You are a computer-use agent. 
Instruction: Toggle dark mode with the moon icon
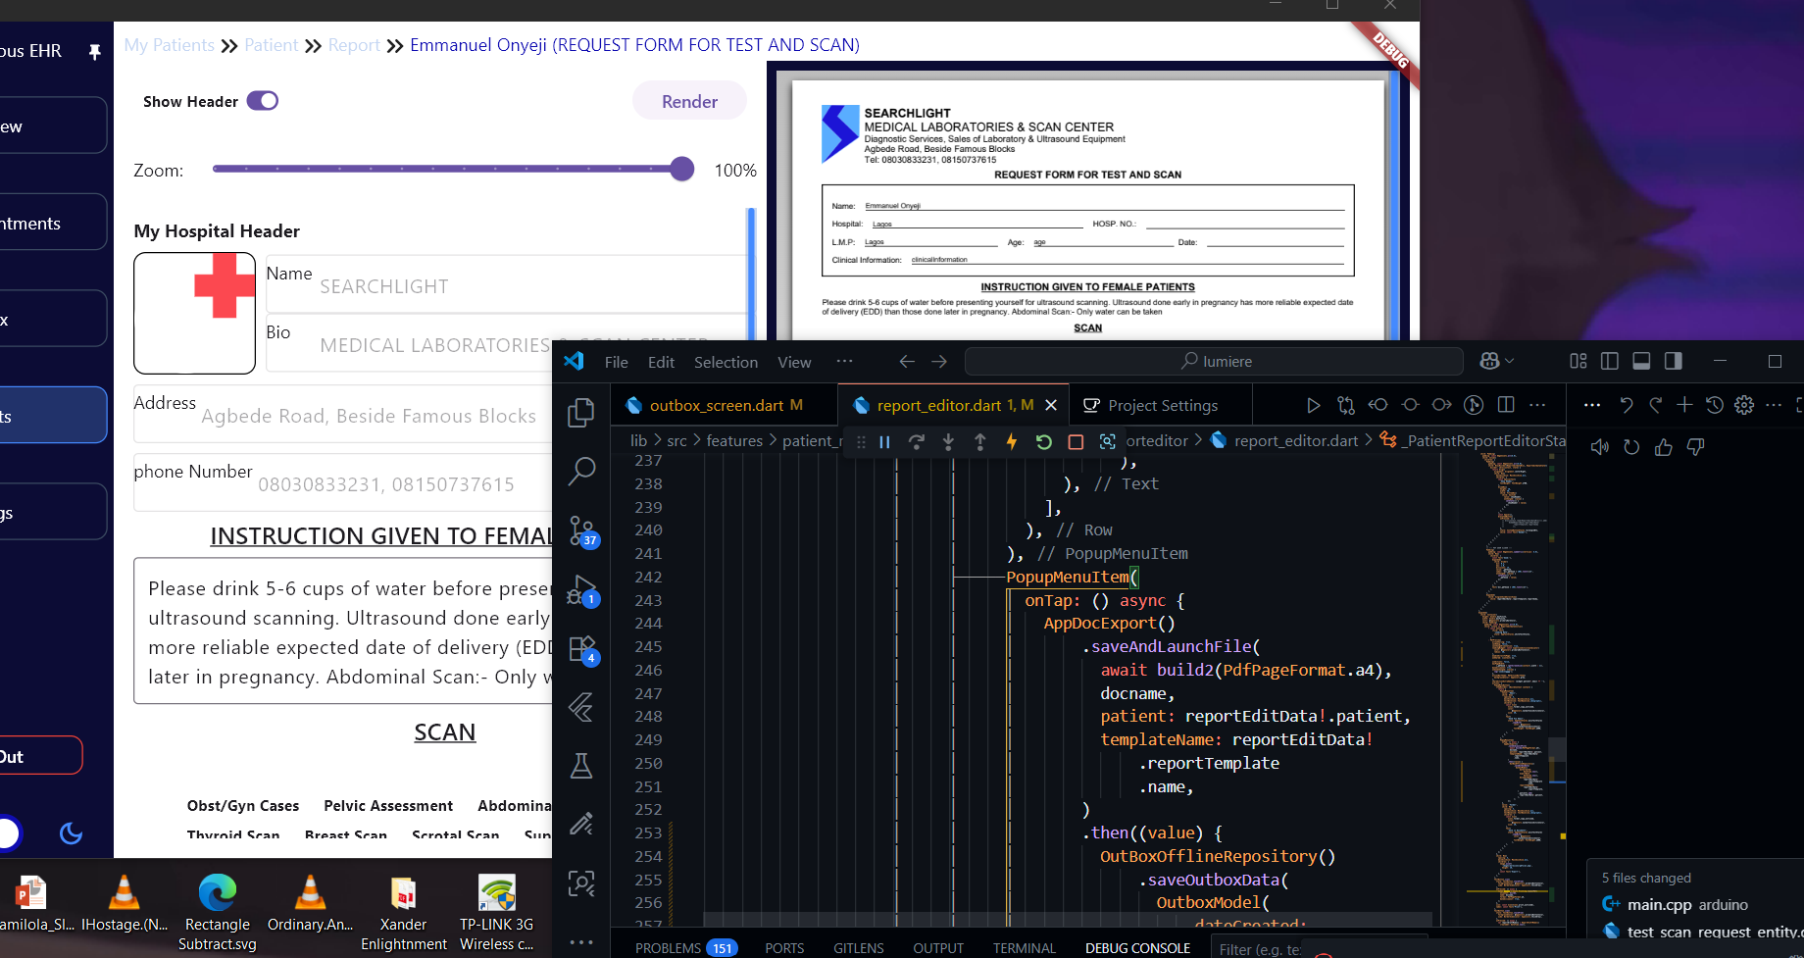tap(71, 833)
